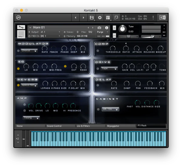The width and height of the screenshot is (182, 167).
Task: Click the Tune knob
Action: point(123,29)
